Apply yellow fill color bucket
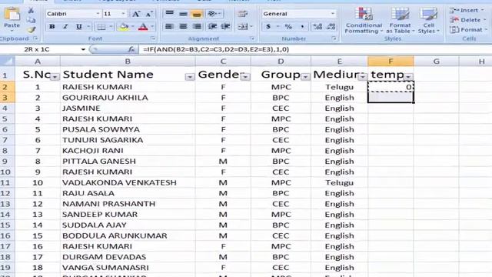 point(124,27)
